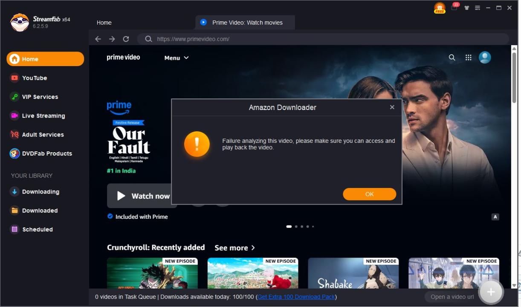521x307 pixels.
Task: Click the Downloading arrow icon
Action: [x=14, y=192]
